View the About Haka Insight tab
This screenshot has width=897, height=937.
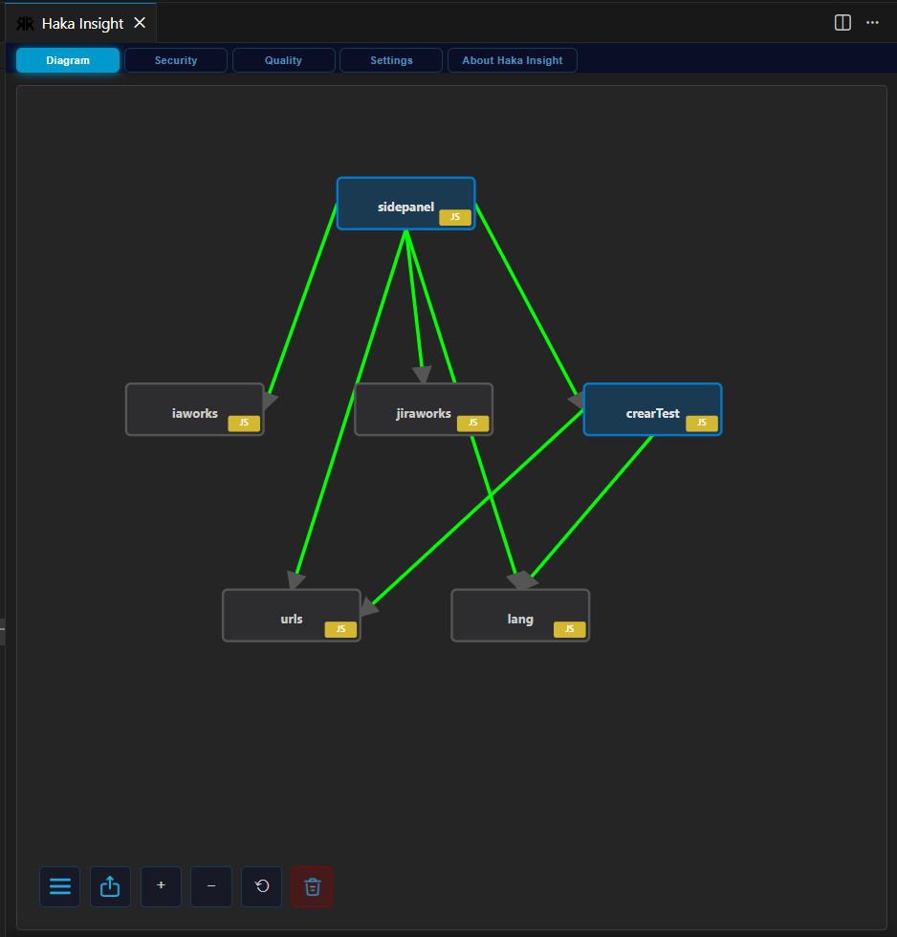[x=512, y=59]
